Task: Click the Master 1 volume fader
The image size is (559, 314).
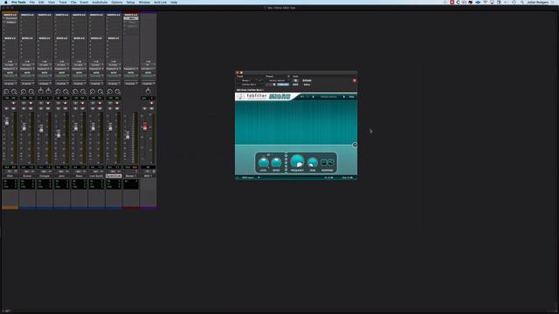Action: [128, 136]
